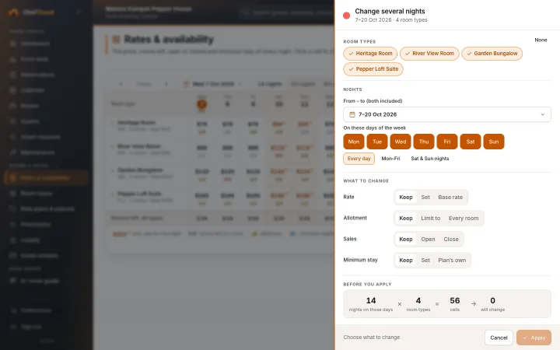
Task: Click the Apply button
Action: (534, 338)
